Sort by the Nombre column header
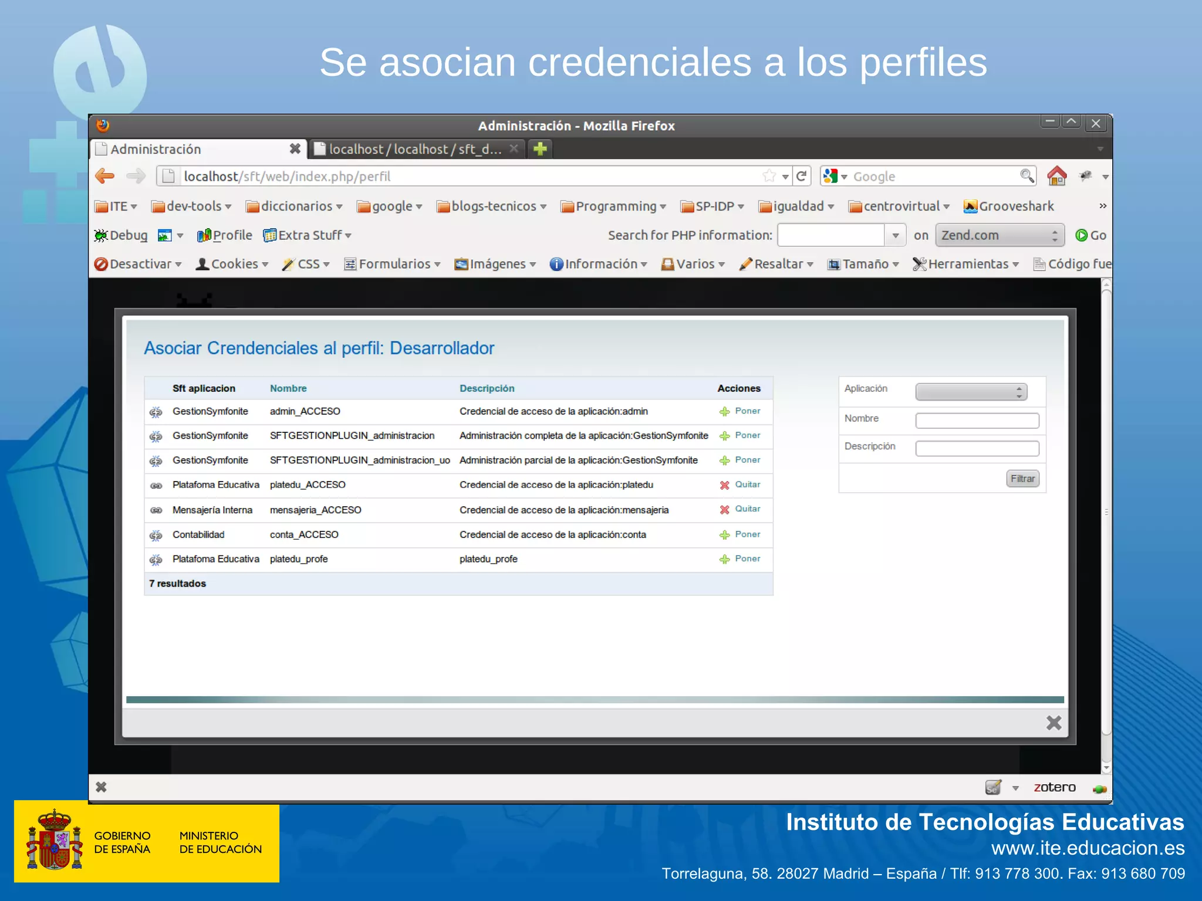Screen dimensions: 1202x901 288,388
